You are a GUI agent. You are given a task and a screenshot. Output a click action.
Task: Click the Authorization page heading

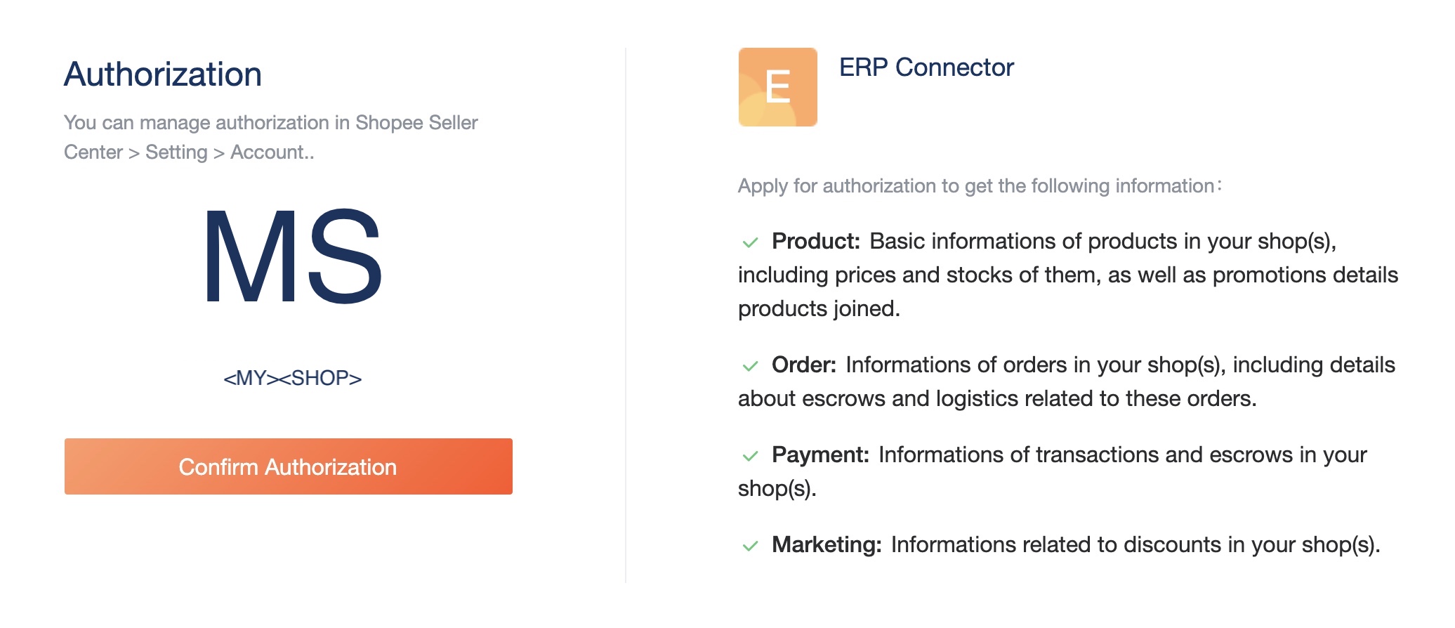pyautogui.click(x=163, y=74)
